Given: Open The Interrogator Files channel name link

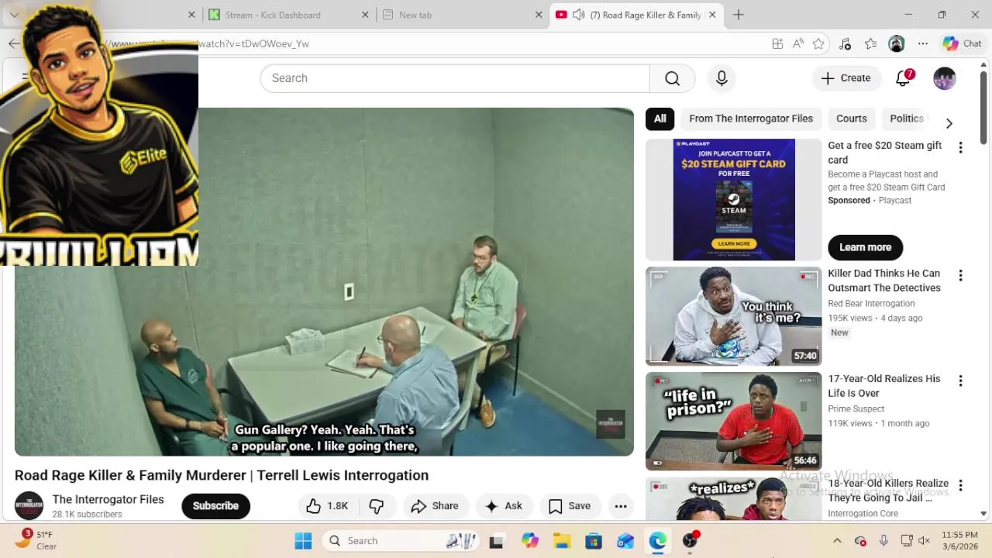Looking at the screenshot, I should click(108, 499).
